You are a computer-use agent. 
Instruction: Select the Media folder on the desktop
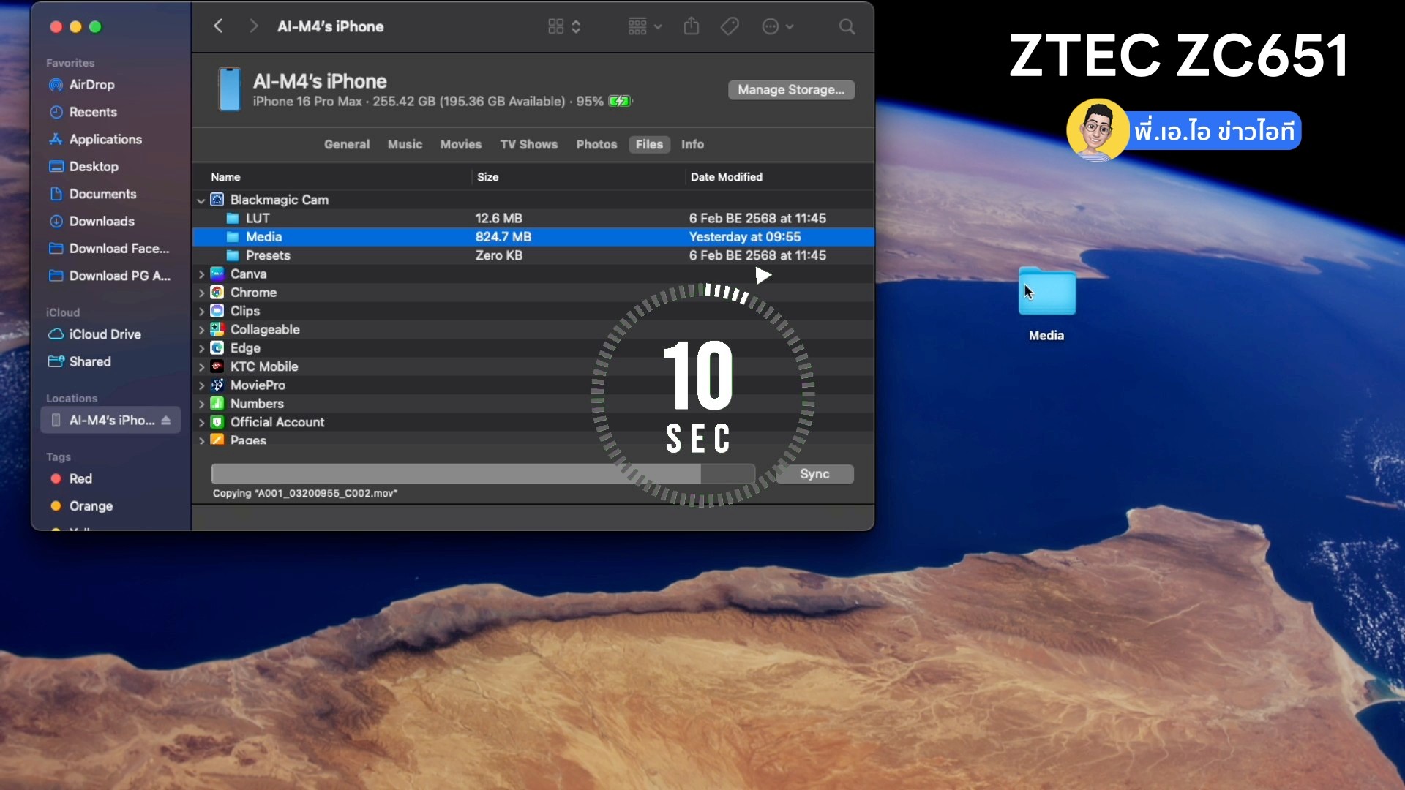(1046, 304)
